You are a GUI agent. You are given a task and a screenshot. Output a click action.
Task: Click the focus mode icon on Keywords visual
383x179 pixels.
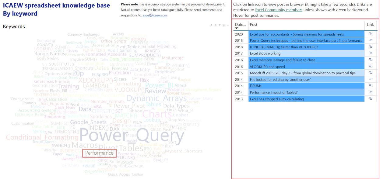(223, 25)
